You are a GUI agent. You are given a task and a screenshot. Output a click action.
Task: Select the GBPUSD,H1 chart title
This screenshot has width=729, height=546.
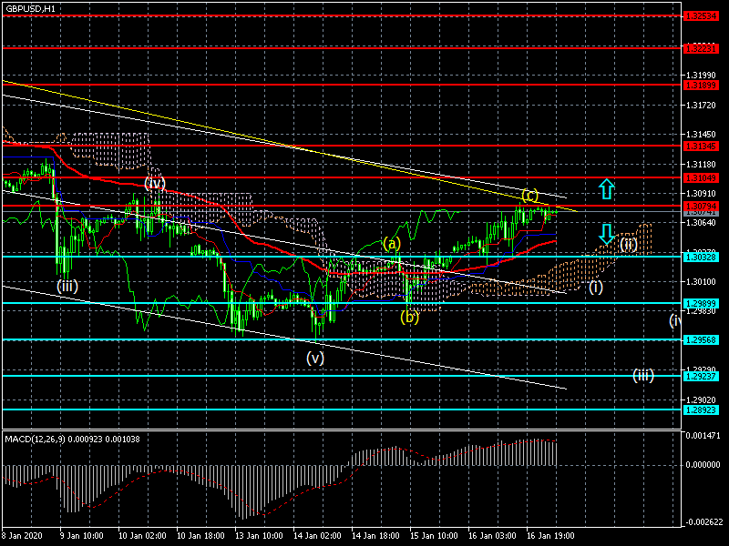30,9
